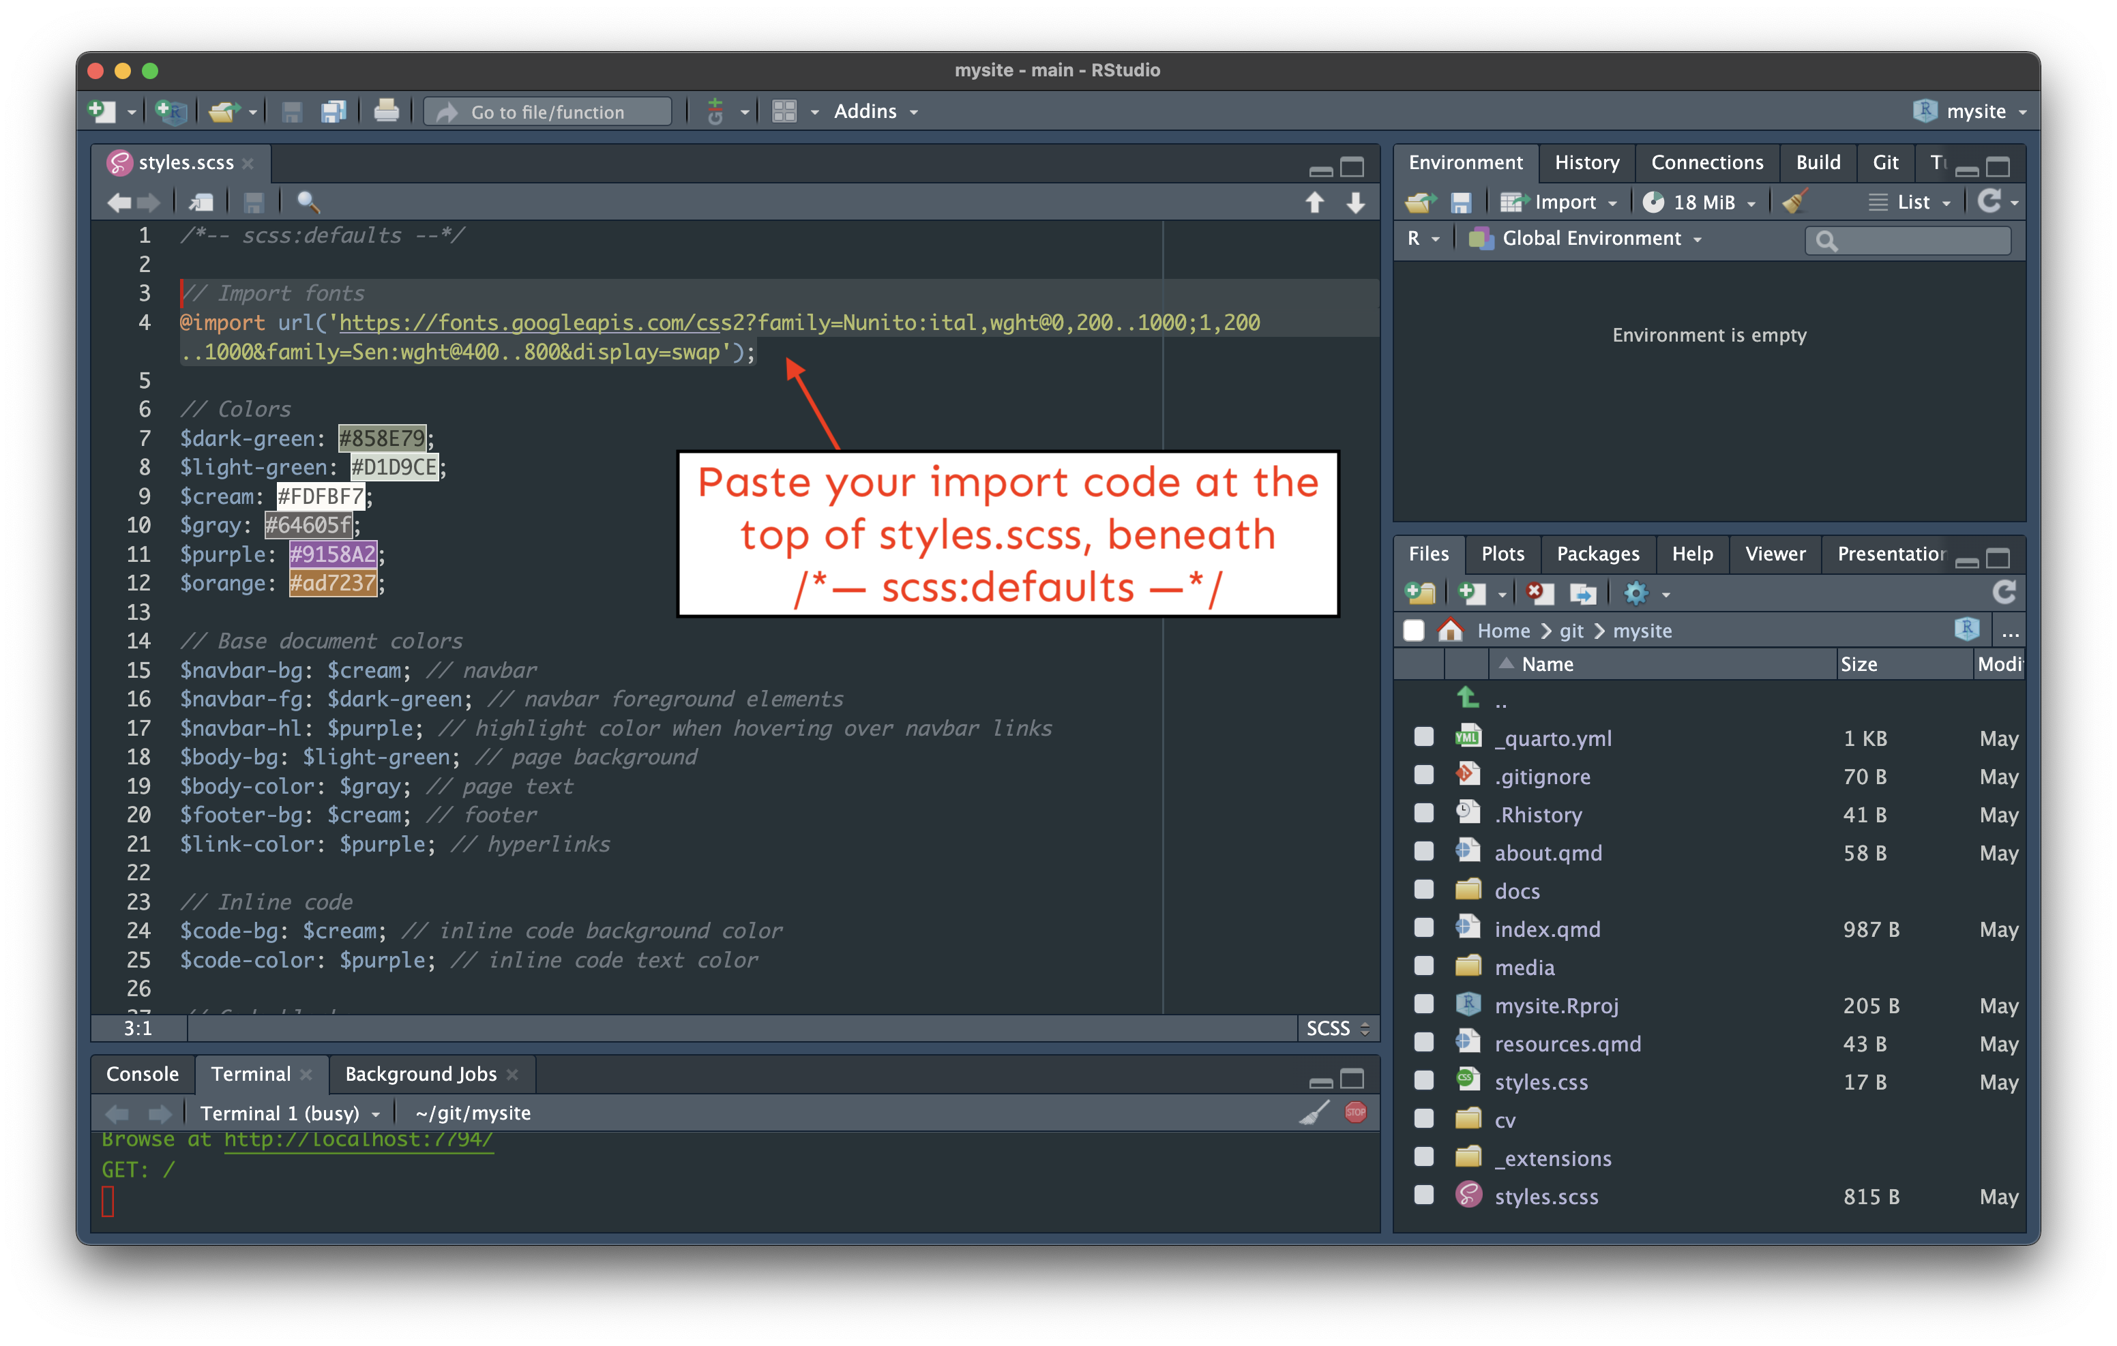Clear Environment objects with the broom icon
The image size is (2117, 1346).
tap(1795, 201)
